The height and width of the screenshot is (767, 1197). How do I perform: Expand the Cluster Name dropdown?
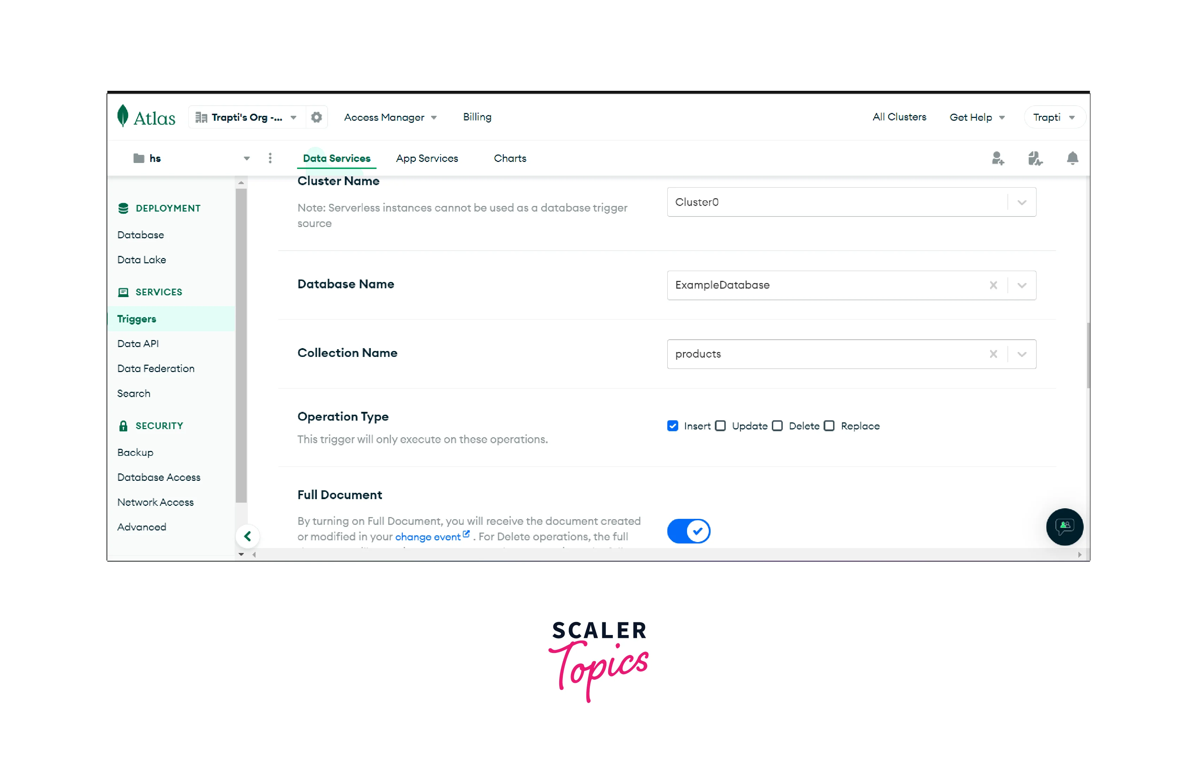click(1022, 202)
